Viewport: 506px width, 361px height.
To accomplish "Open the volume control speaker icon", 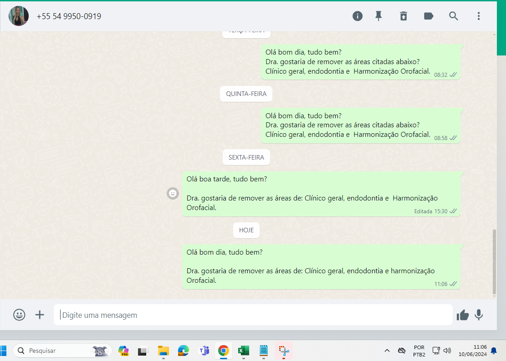I will coord(447,351).
